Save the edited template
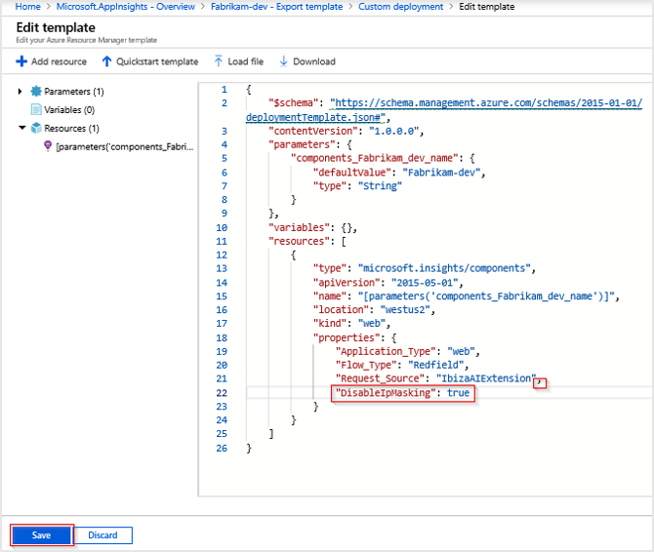This screenshot has width=654, height=552. point(42,535)
